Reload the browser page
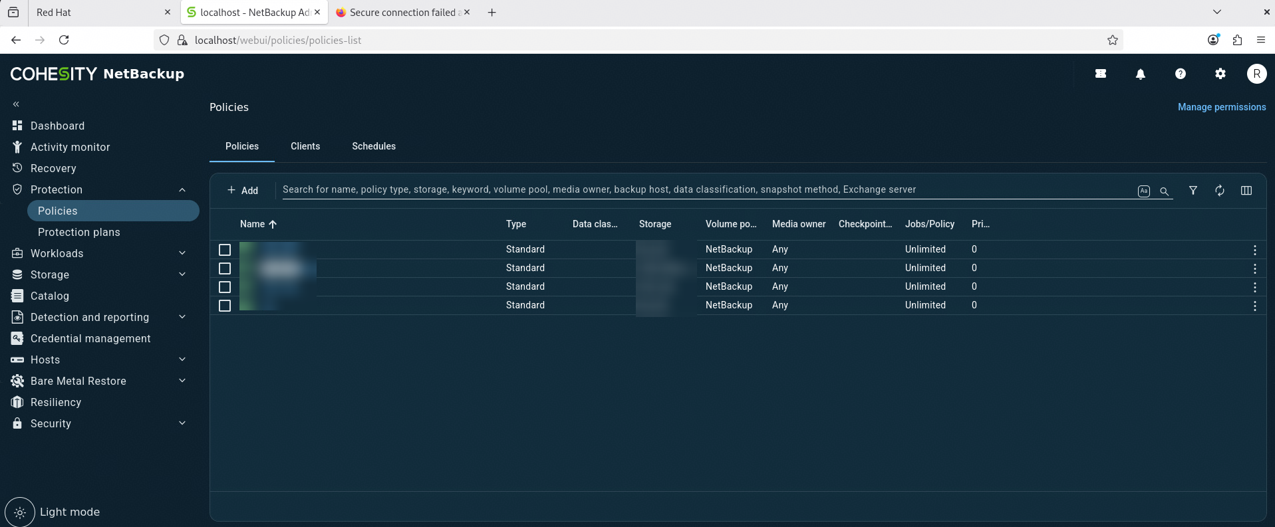Screen dimensions: 1275x527 pyautogui.click(x=64, y=40)
